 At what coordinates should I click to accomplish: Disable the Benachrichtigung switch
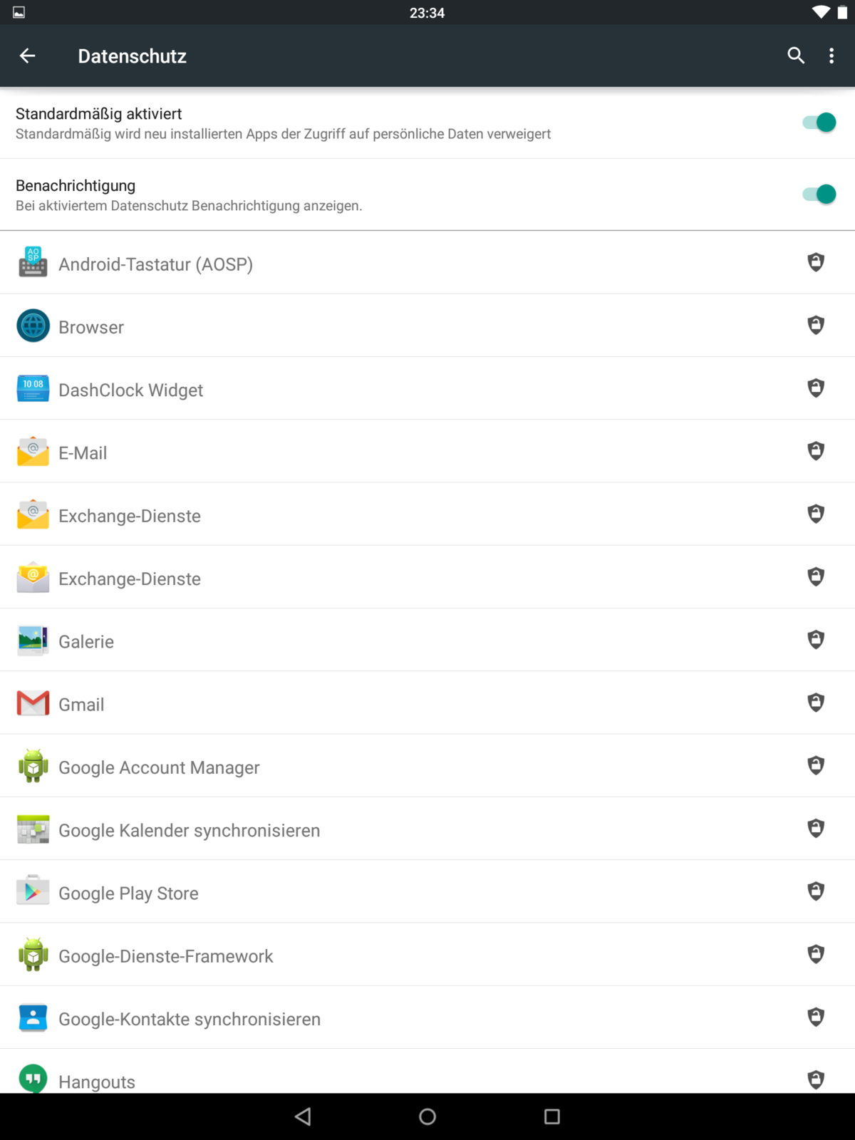pos(819,195)
